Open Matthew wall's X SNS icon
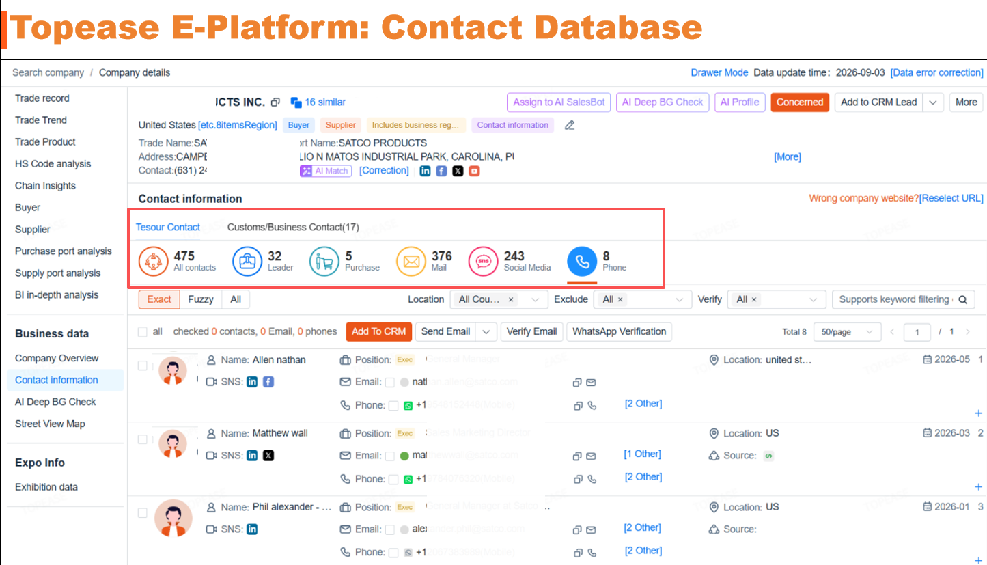This screenshot has width=987, height=565. tap(268, 456)
